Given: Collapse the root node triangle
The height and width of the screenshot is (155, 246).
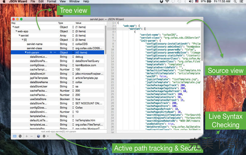Looking at the screenshot, I should tap(13, 27).
